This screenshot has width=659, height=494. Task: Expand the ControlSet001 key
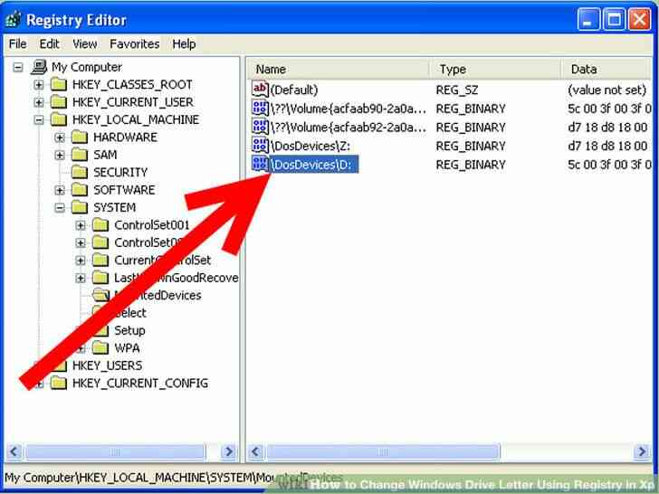click(81, 225)
